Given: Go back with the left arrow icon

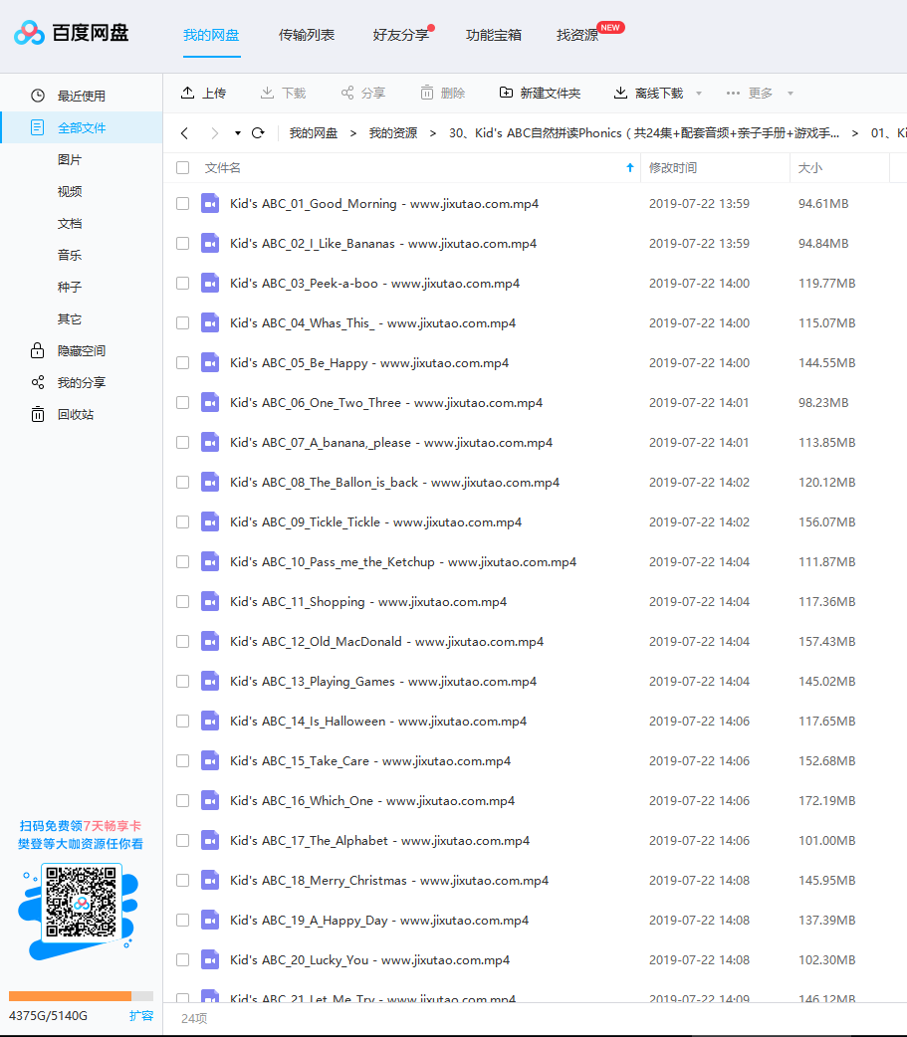Looking at the screenshot, I should (x=184, y=133).
